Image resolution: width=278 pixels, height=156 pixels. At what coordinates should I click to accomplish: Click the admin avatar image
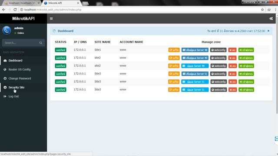coord(7,30)
